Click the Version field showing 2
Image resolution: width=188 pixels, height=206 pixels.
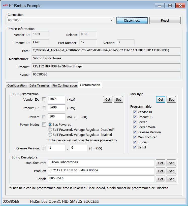pos(126,43)
